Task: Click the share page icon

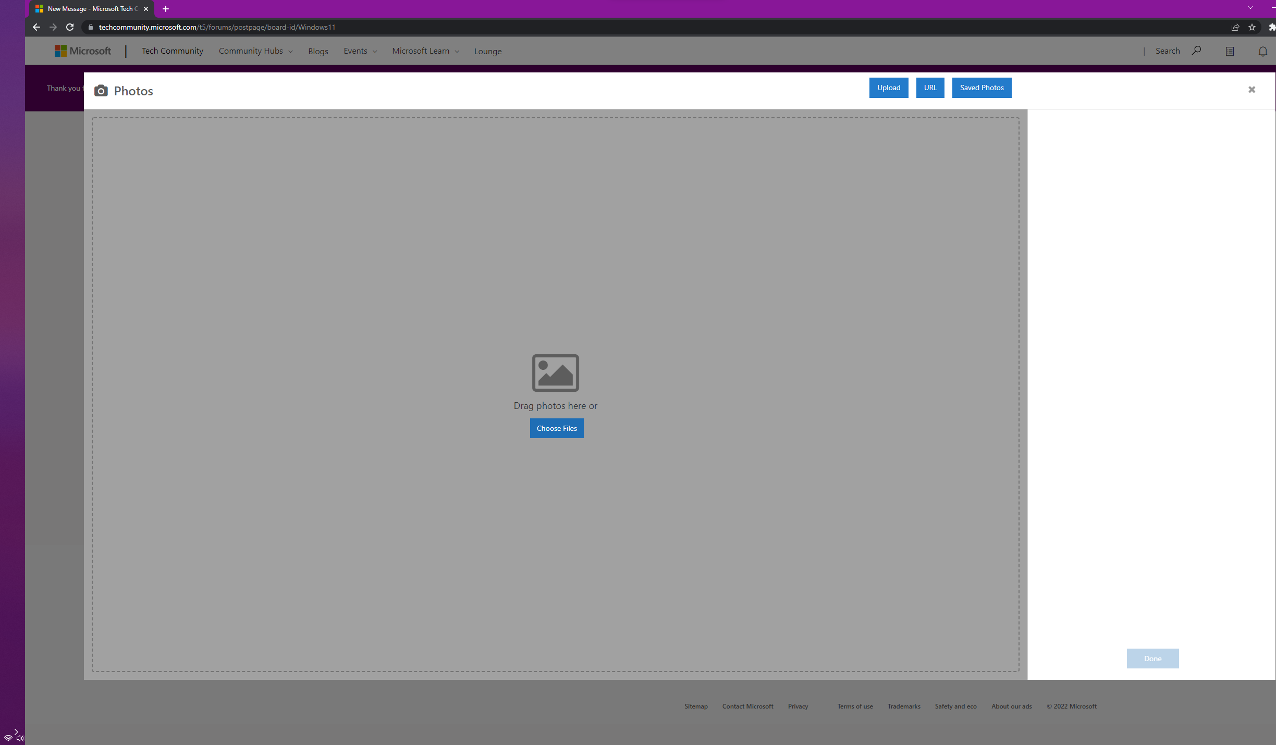Action: coord(1235,27)
